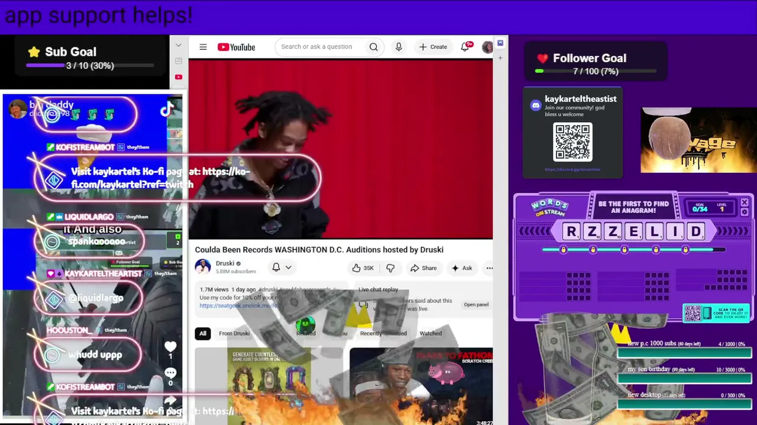Close the Words on Stream panel
Image resolution: width=757 pixels, height=425 pixels.
pyautogui.click(x=745, y=202)
